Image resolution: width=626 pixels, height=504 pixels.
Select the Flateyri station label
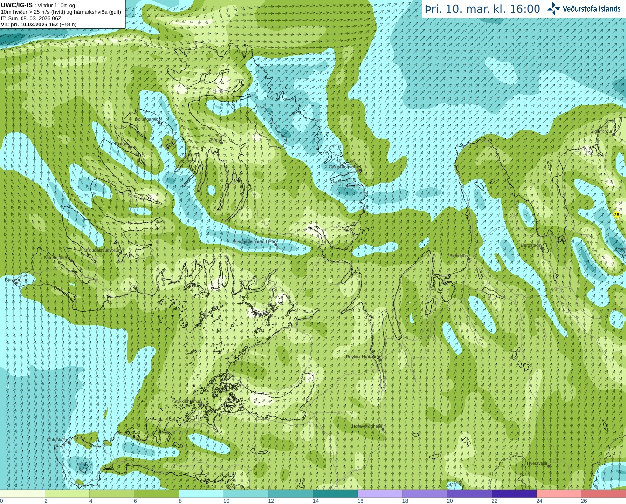[x=122, y=144]
